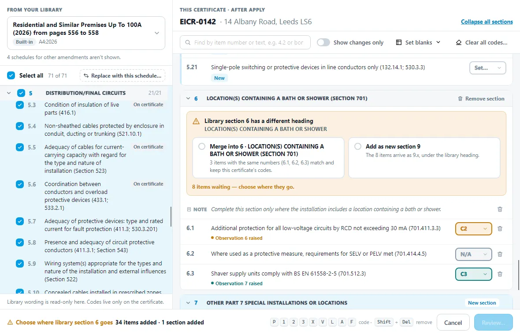Click Remove section for section 6
The height and width of the screenshot is (335, 520).
tap(481, 98)
